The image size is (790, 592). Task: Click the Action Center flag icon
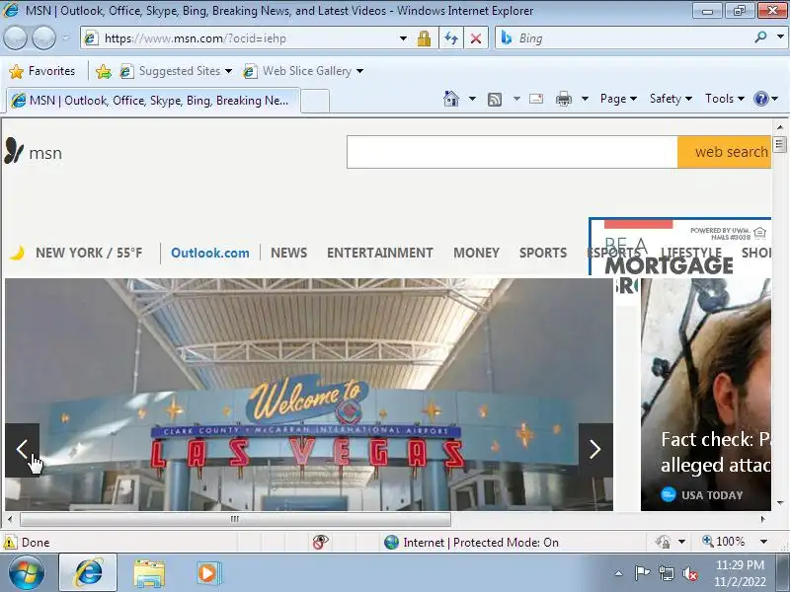(x=641, y=573)
